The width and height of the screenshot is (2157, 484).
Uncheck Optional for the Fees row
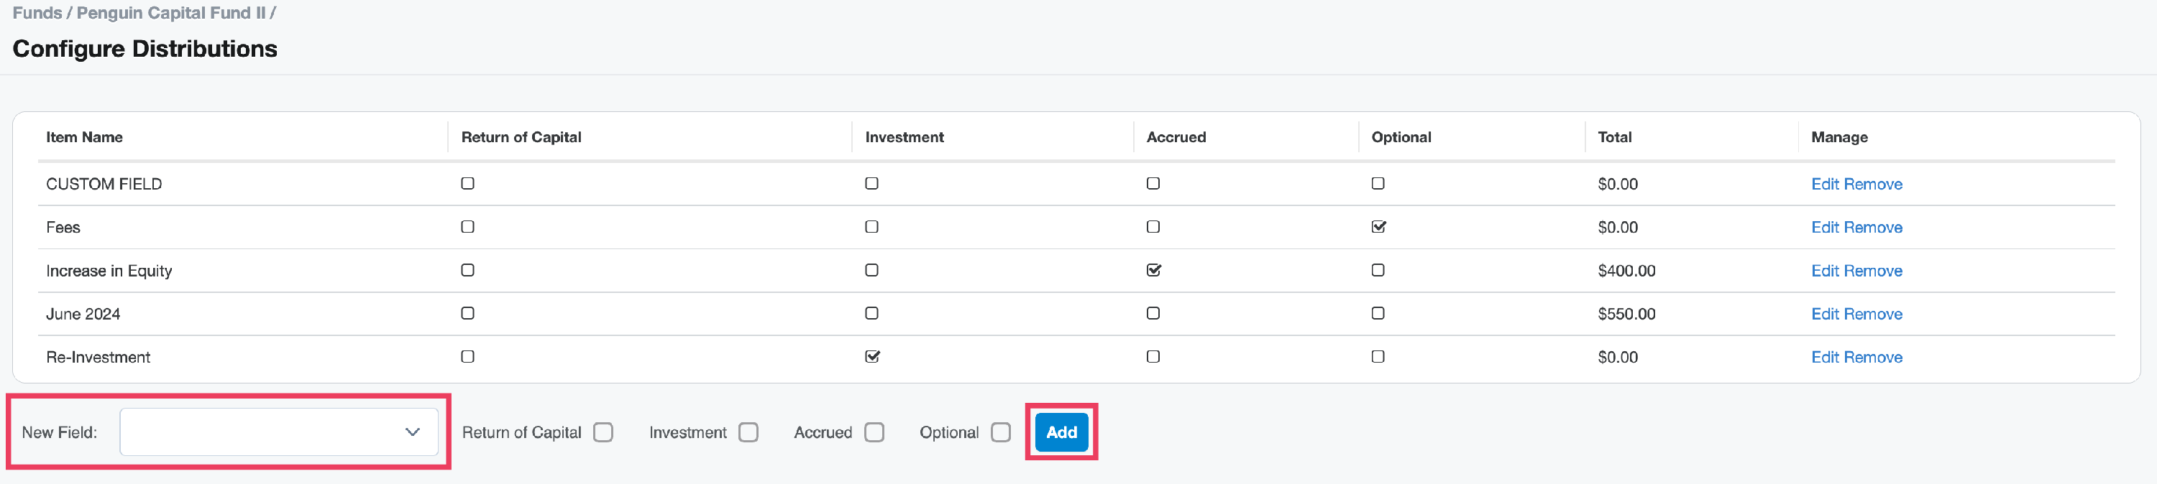[1378, 226]
